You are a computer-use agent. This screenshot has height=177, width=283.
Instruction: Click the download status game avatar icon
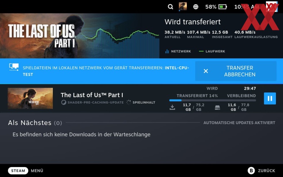[x=183, y=7]
